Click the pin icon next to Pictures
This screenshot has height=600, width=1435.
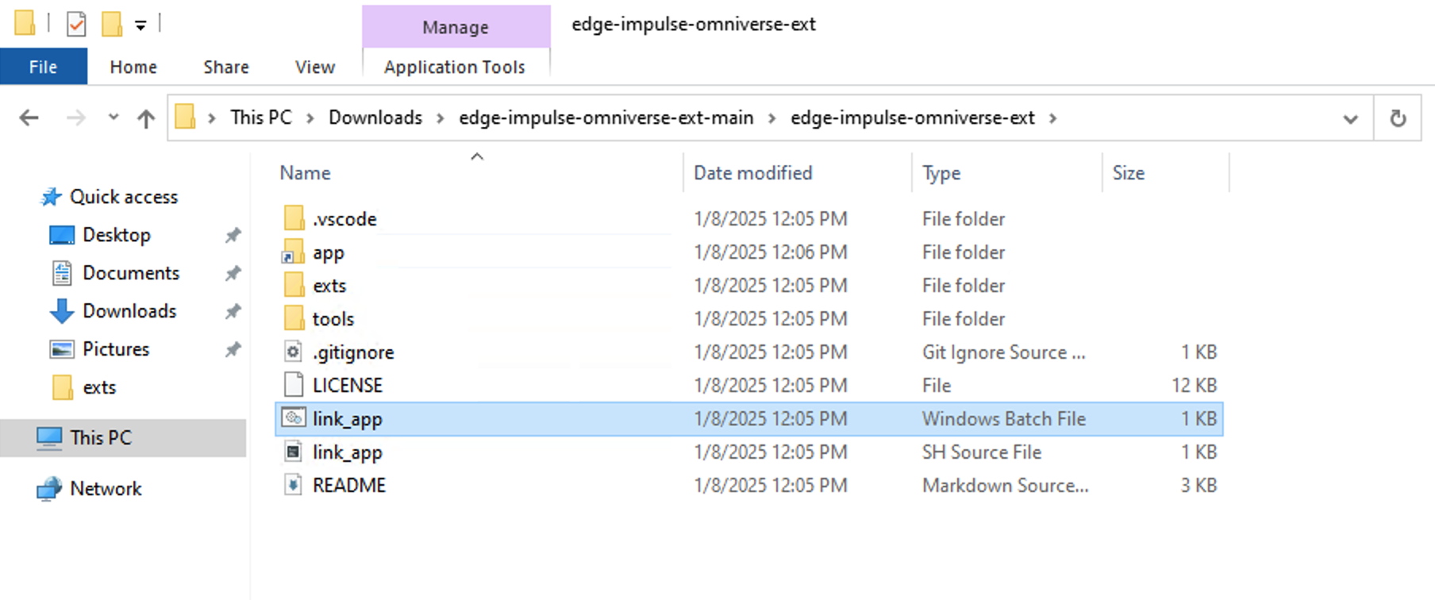(233, 349)
